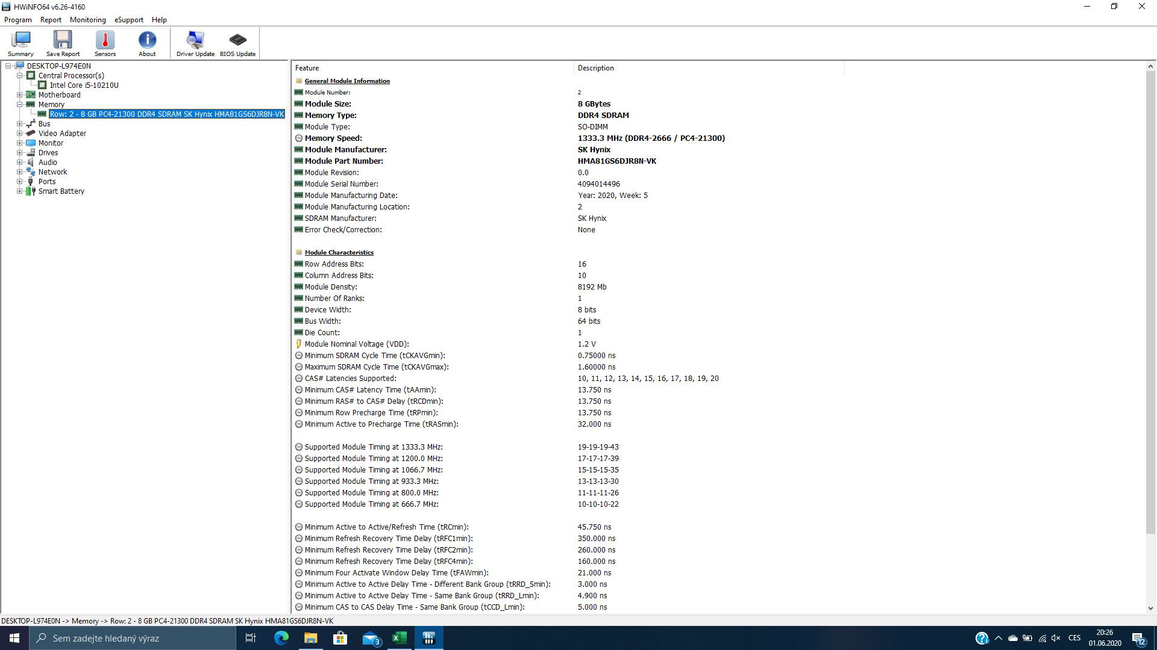Expand the Video Adapter tree node

click(x=19, y=134)
